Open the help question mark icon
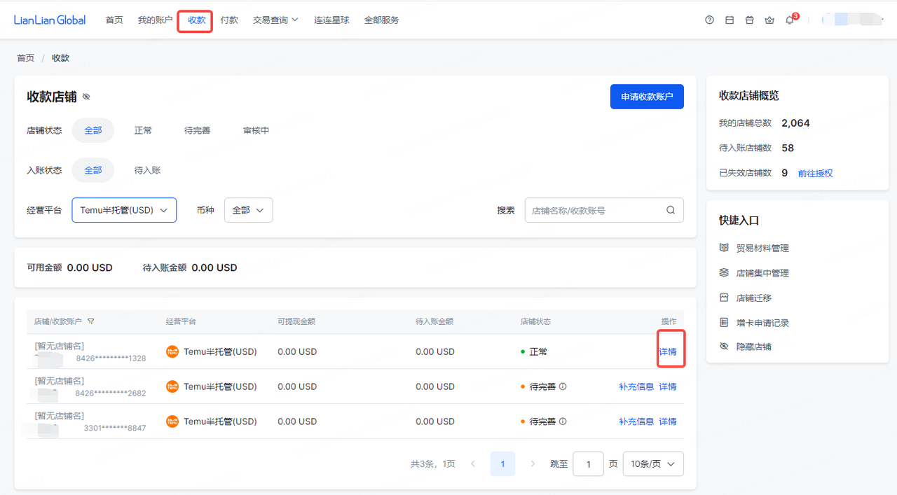Screen dimensions: 897x495 click(709, 20)
